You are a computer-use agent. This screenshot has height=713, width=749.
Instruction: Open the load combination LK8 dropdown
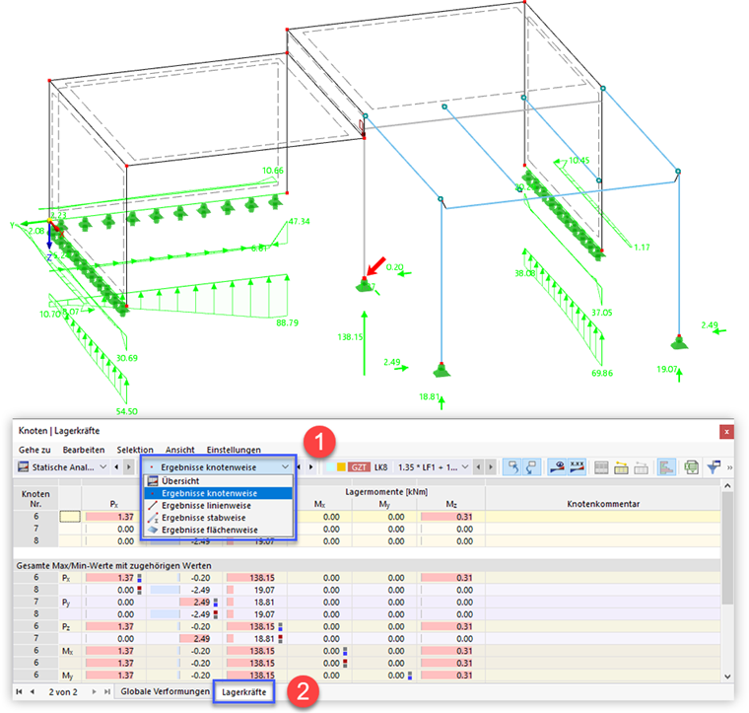(464, 466)
